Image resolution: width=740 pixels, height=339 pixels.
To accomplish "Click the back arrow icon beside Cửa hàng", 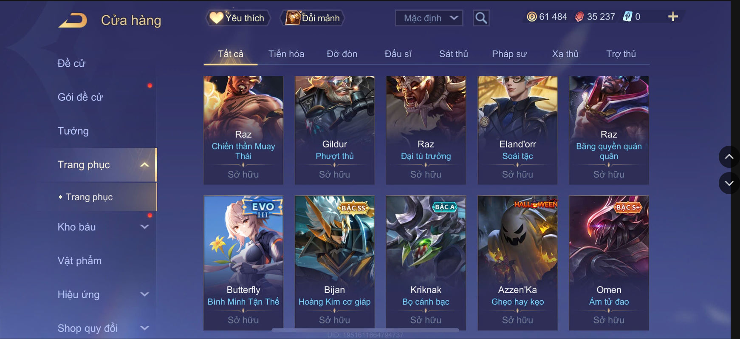I will pyautogui.click(x=73, y=20).
